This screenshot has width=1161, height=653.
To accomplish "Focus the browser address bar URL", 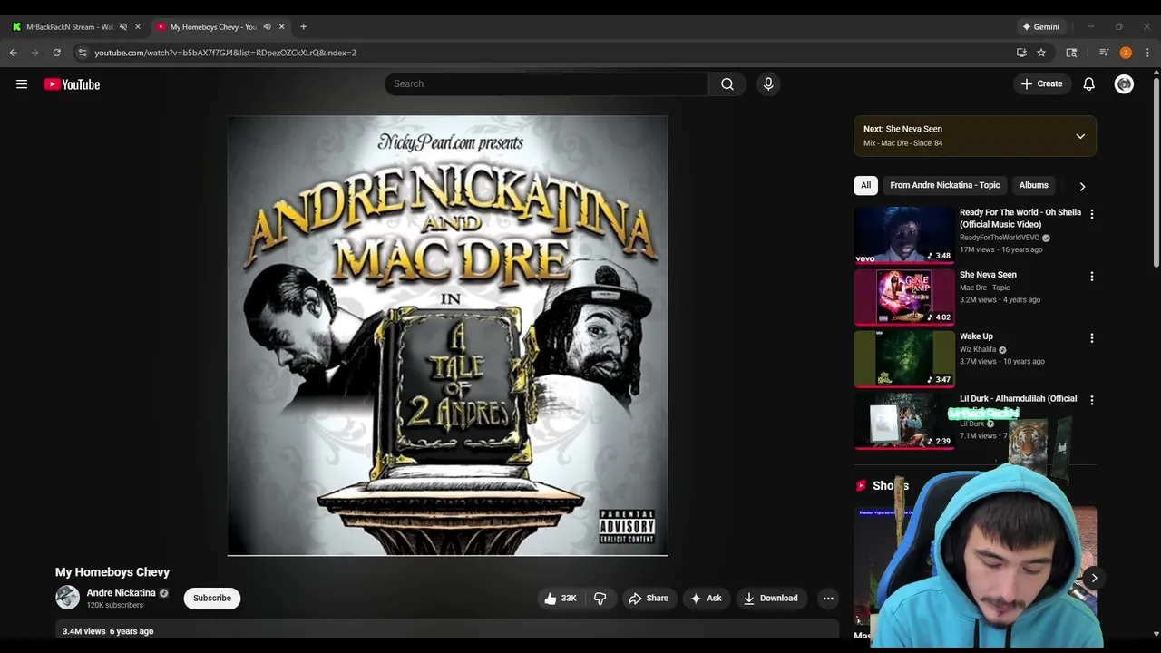I will [x=225, y=53].
